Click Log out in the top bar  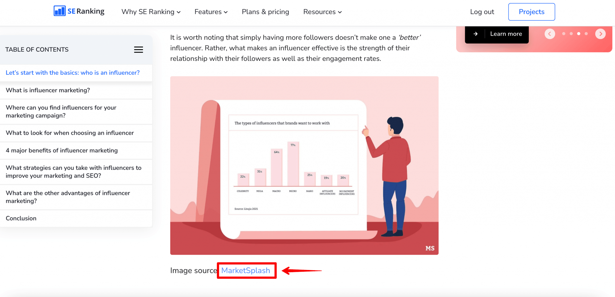(x=482, y=12)
